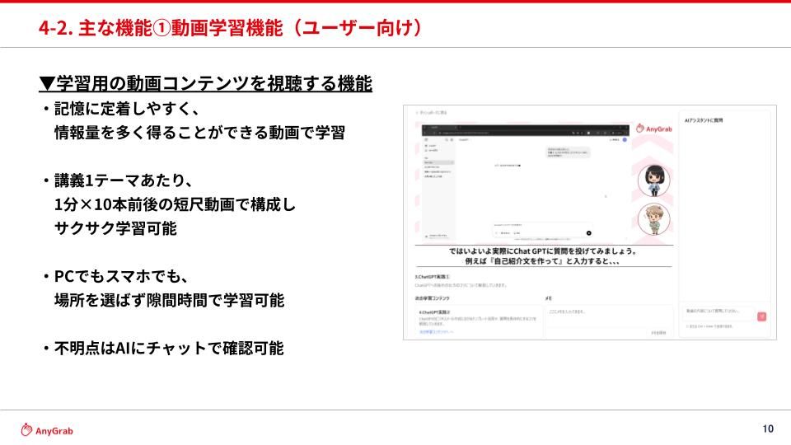Click the '3.ChatGPT' lesson title below video
791x445 pixels.
pos(433,277)
